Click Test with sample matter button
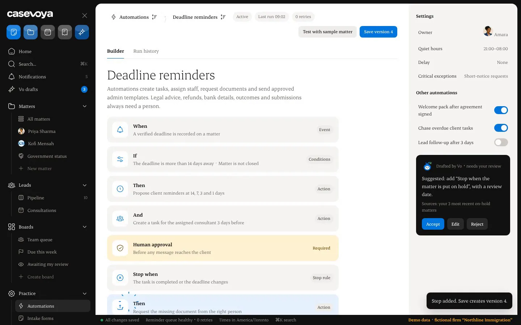The width and height of the screenshot is (521, 325). coord(327,32)
